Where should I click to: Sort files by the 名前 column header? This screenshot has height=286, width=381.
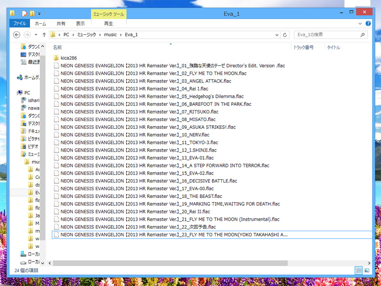tap(58, 48)
